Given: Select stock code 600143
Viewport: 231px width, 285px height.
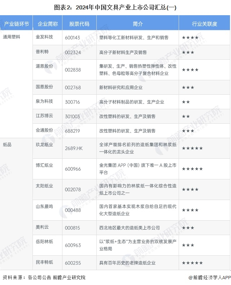Looking at the screenshot, I should tap(72, 38).
